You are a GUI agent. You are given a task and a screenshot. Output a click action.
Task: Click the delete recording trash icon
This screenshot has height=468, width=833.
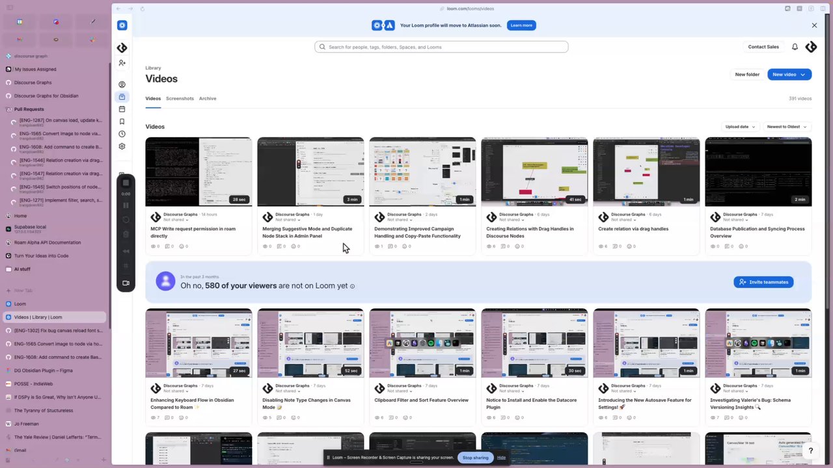coord(126,234)
